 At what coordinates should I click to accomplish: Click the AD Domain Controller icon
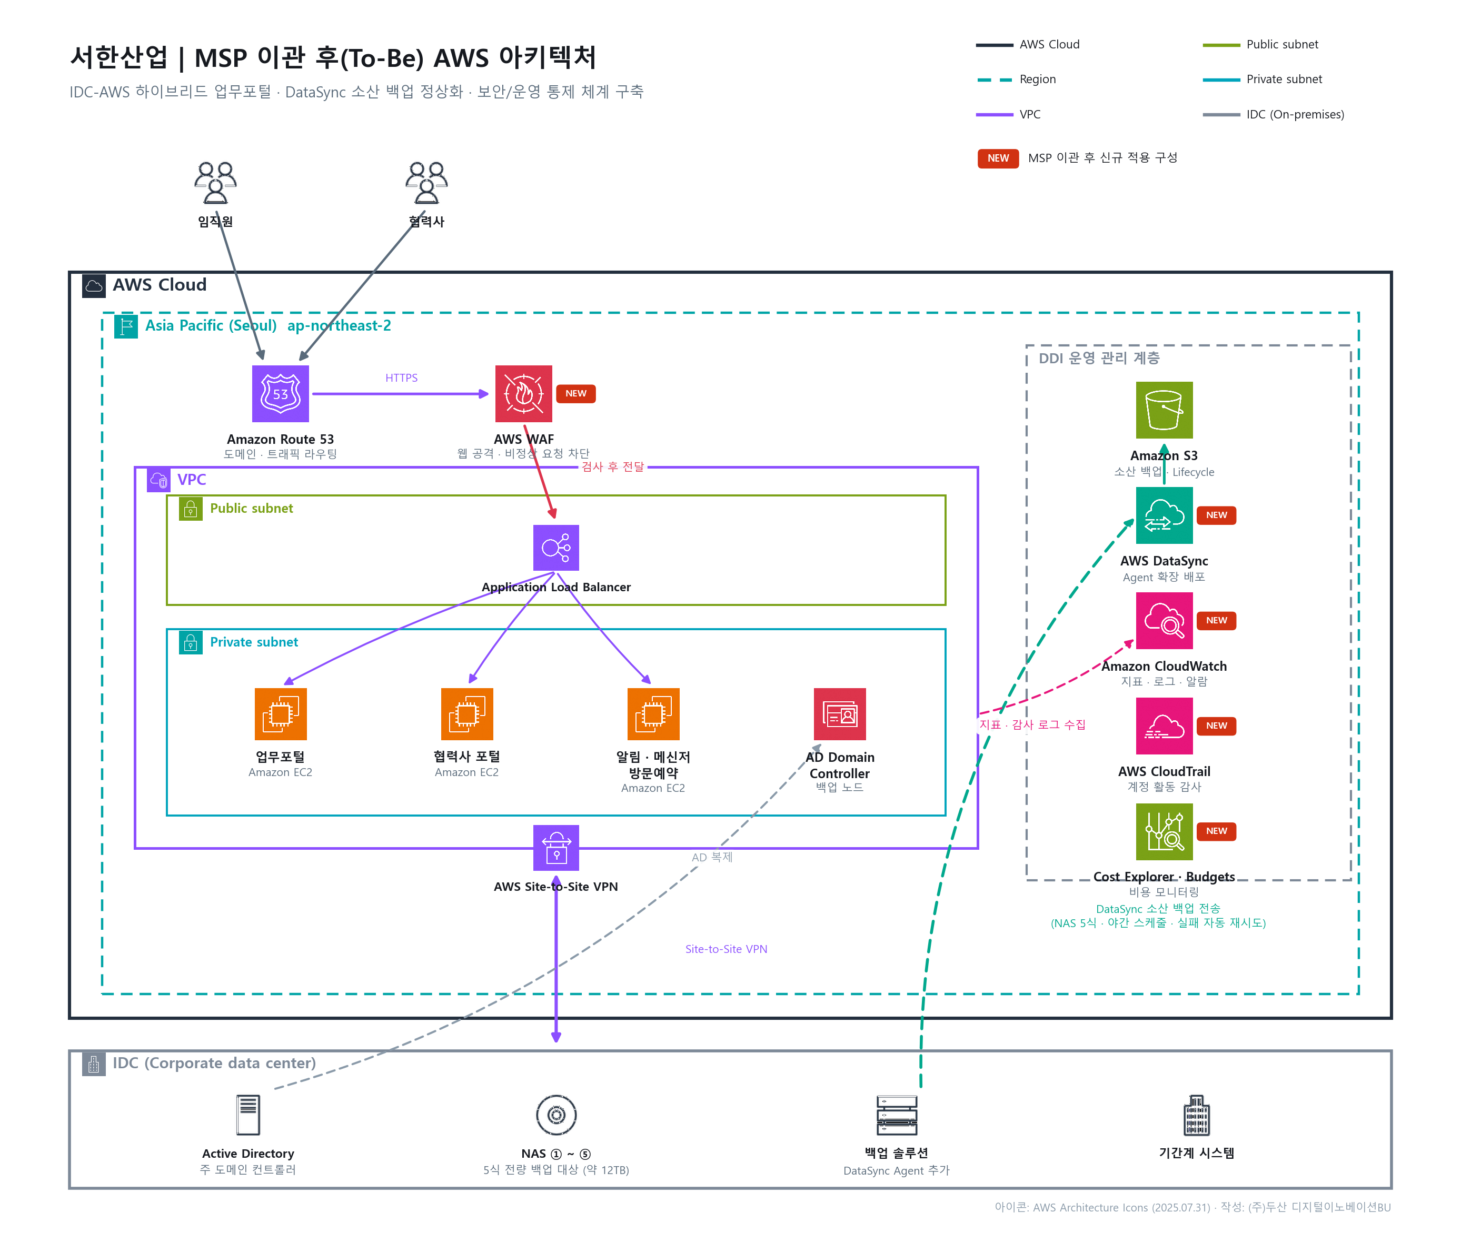click(x=839, y=714)
